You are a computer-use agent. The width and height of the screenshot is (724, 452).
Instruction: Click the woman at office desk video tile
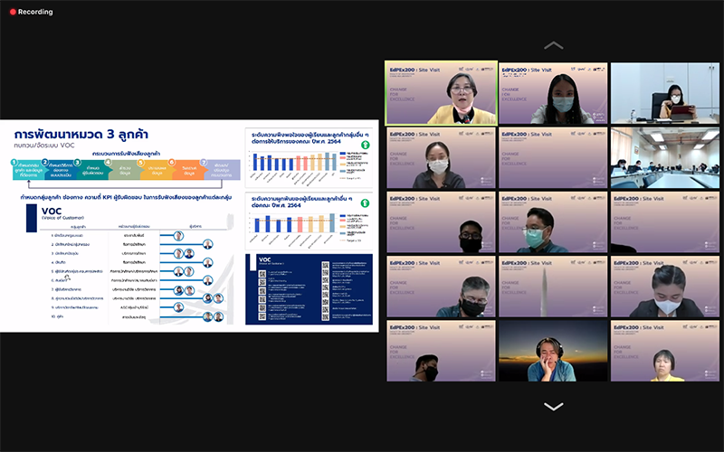coord(664,93)
